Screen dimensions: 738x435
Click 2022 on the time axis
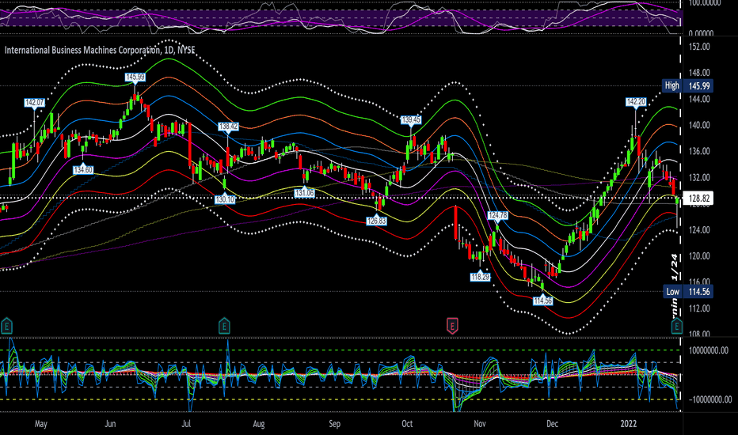[629, 424]
